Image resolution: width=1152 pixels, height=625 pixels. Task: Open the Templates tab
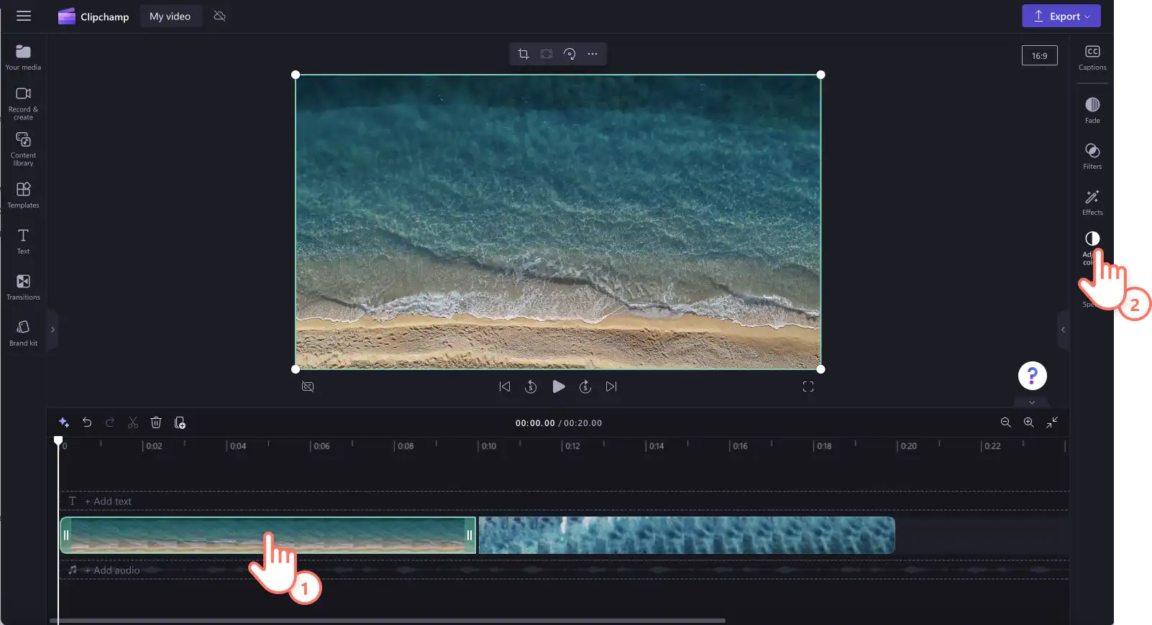click(23, 195)
